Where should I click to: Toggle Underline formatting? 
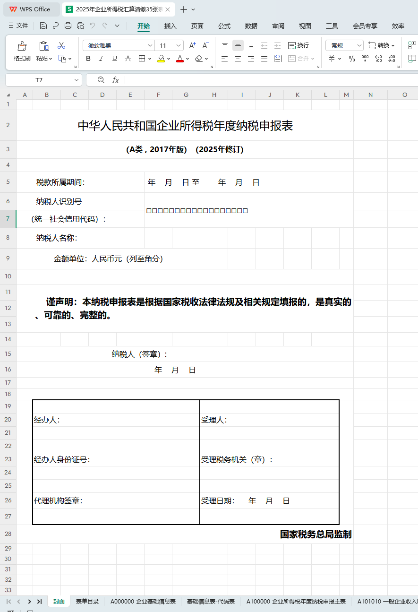[x=114, y=59]
